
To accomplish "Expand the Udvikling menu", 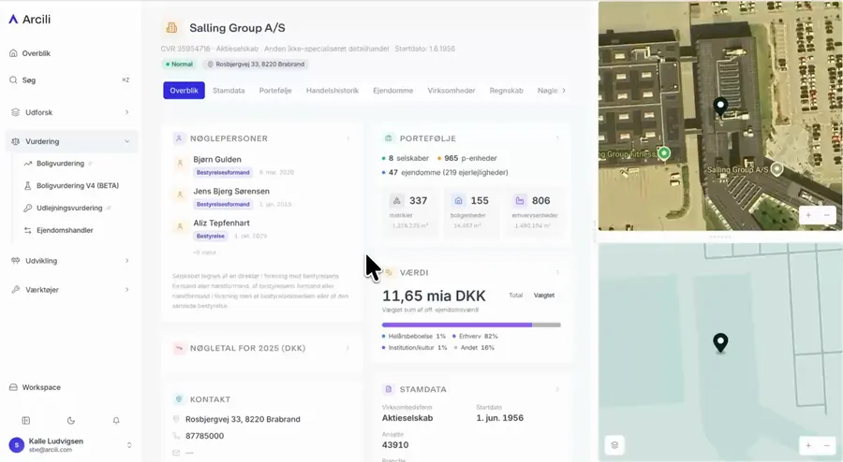I will coord(70,261).
